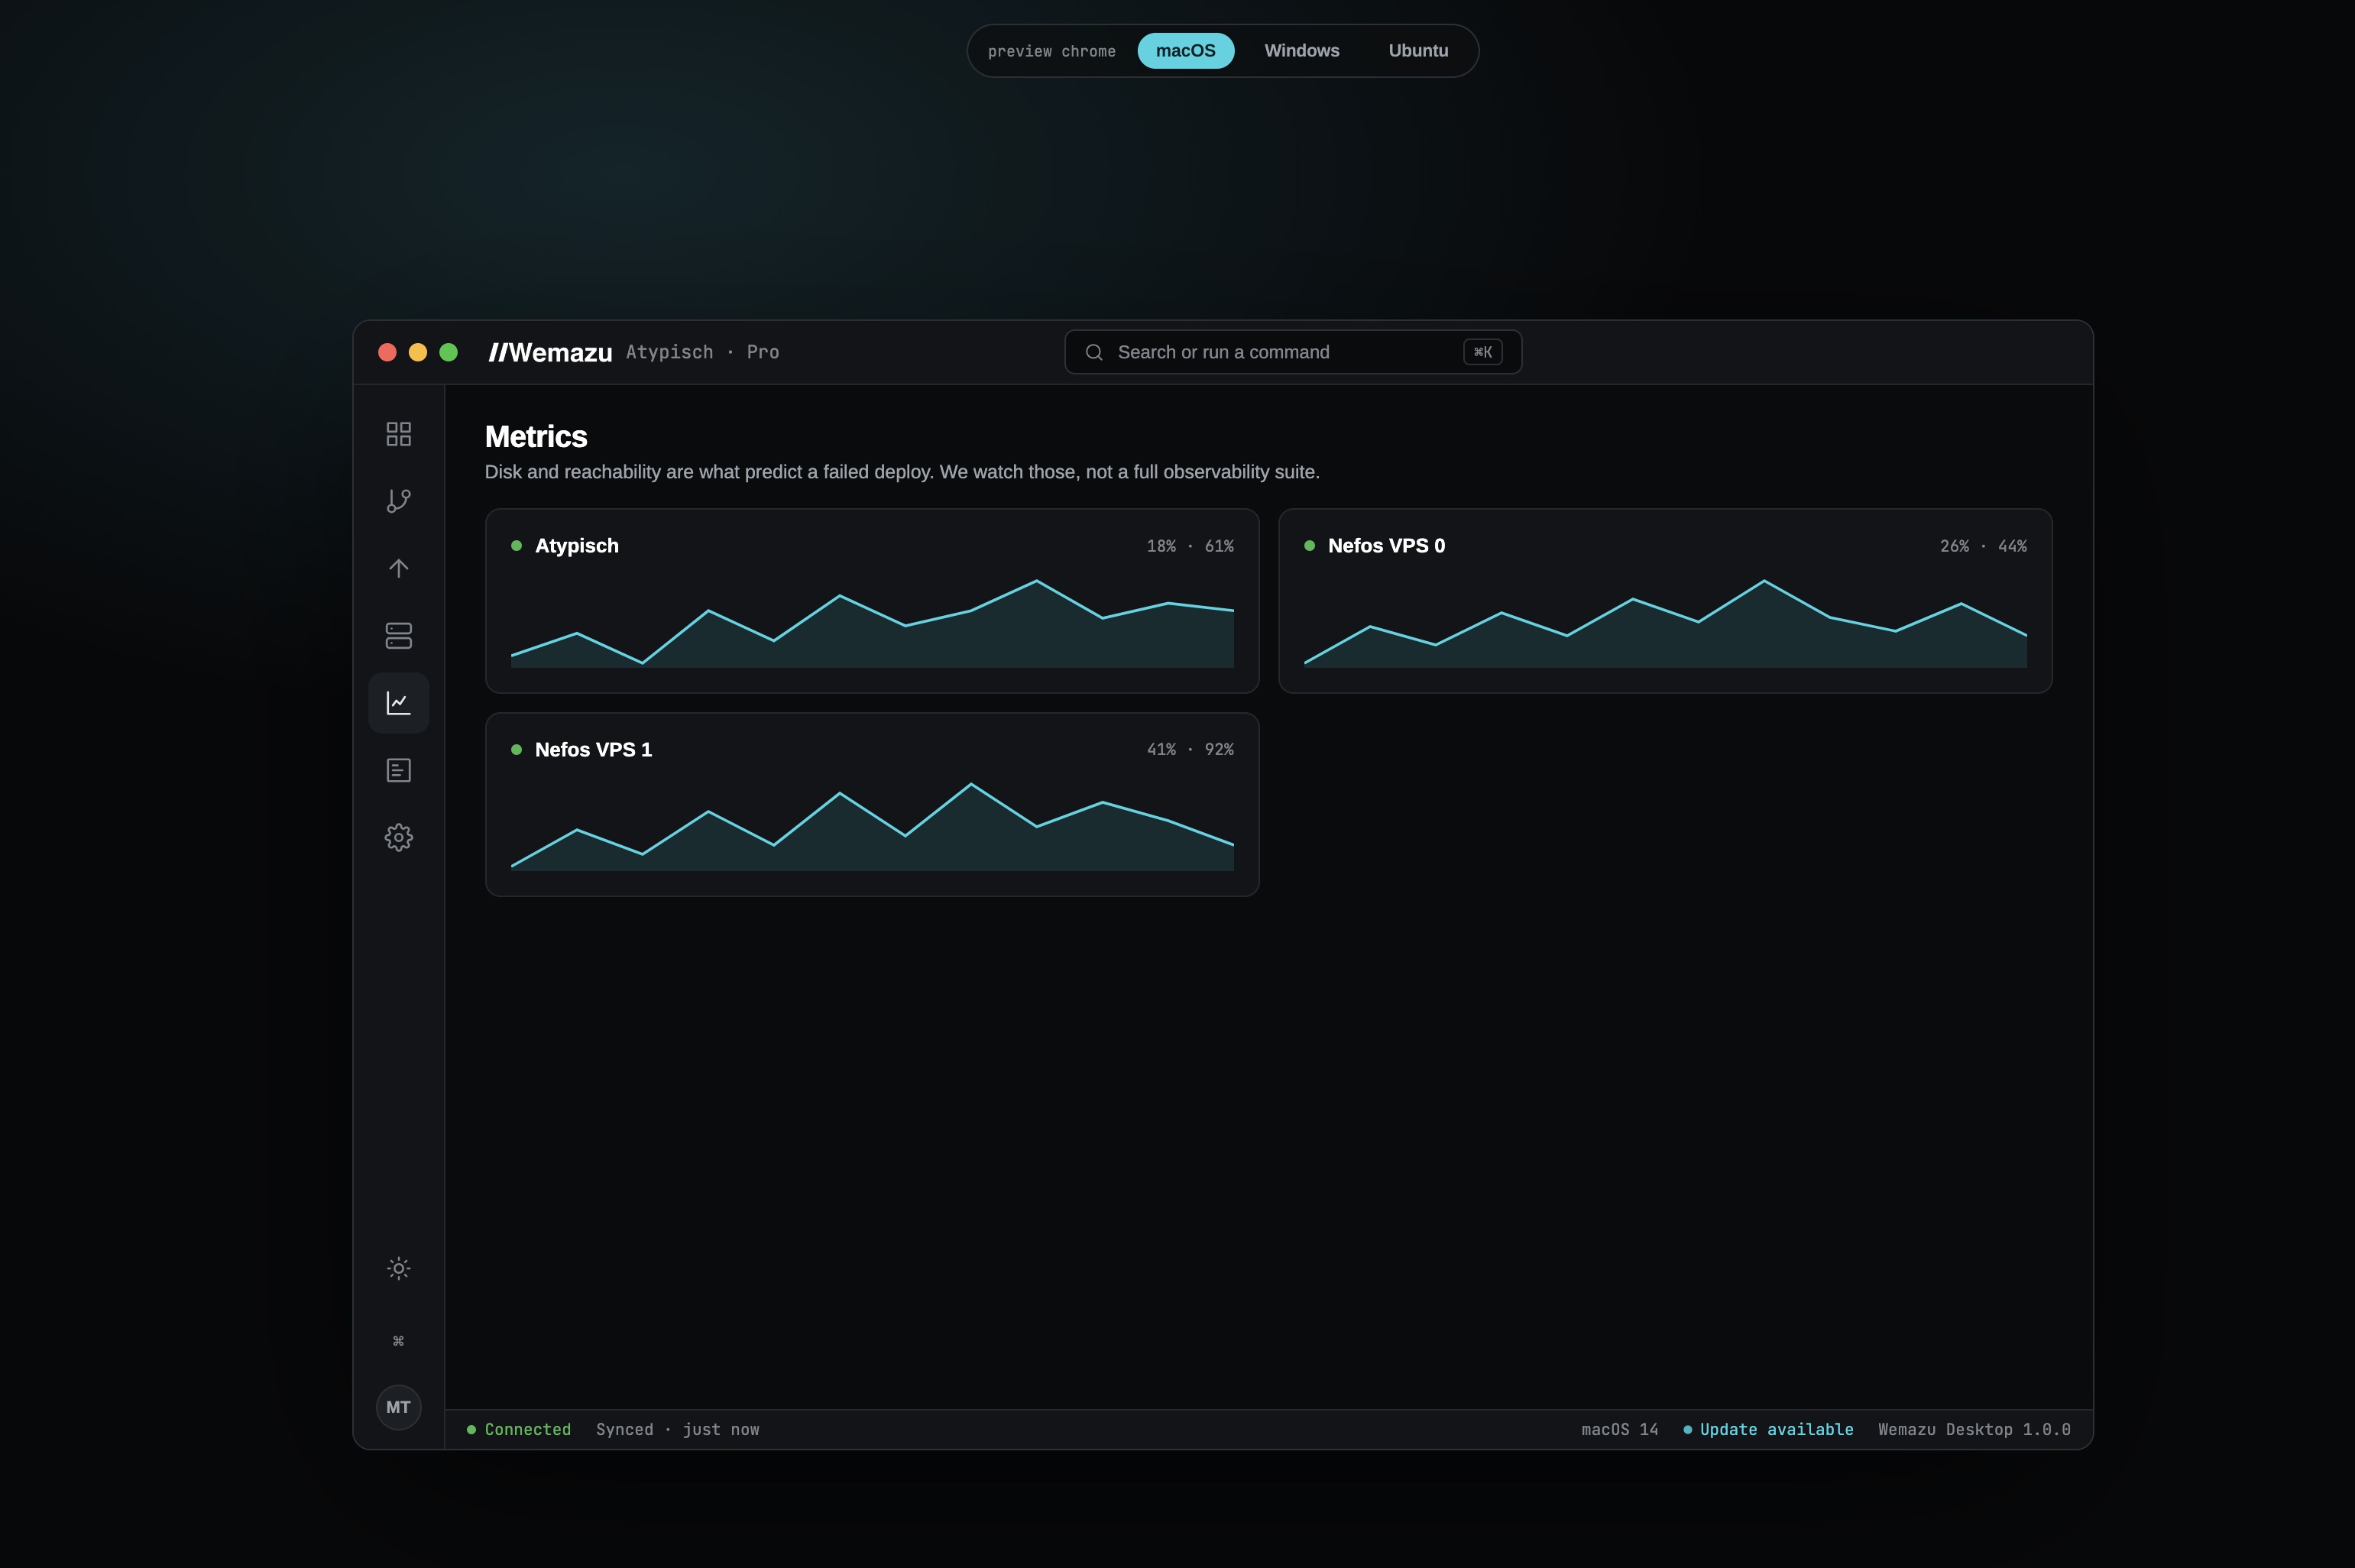The width and height of the screenshot is (2355, 1568).
Task: Open the deploy up-arrow icon in sidebar
Action: (x=398, y=568)
